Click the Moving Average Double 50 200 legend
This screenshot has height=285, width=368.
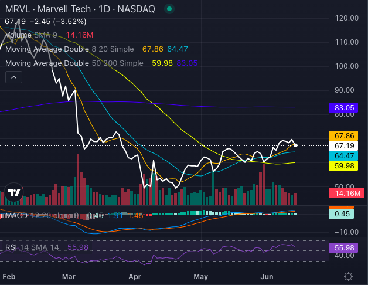(x=74, y=63)
